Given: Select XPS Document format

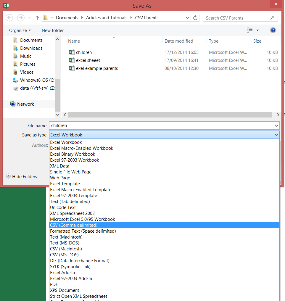Looking at the screenshot, I should (164, 290).
